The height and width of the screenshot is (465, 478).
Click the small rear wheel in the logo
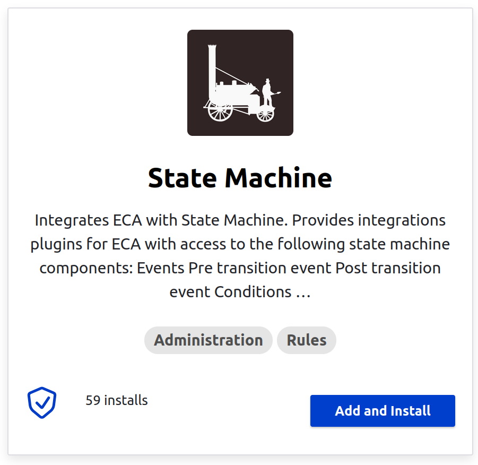tap(265, 115)
